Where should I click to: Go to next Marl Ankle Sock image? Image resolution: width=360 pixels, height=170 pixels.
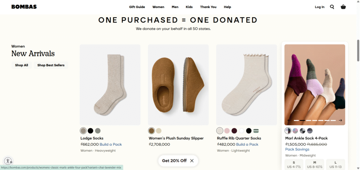point(340,120)
